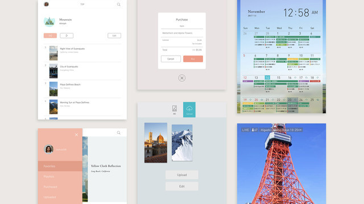The image size is (364, 204).
Task: Click the search icon in playlist header
Action: 119,5
